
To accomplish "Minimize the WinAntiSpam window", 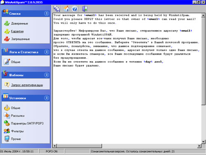I will coord(194,2).
